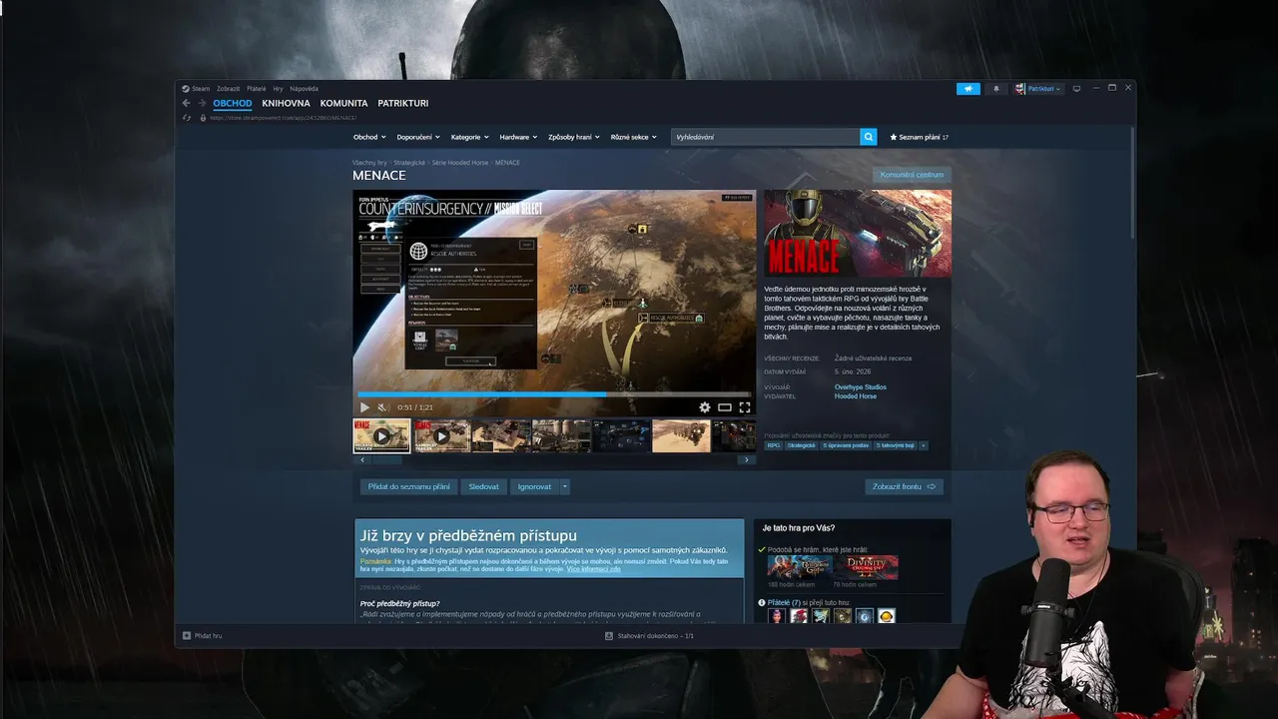This screenshot has width=1278, height=719.
Task: Click the video progress bar
Action: 554,394
